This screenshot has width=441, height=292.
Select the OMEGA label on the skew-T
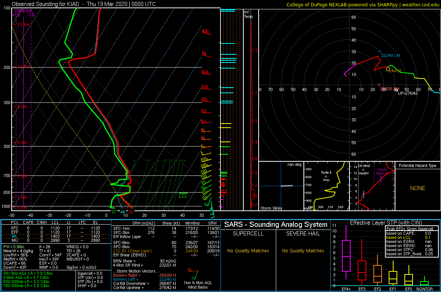pyautogui.click(x=23, y=11)
